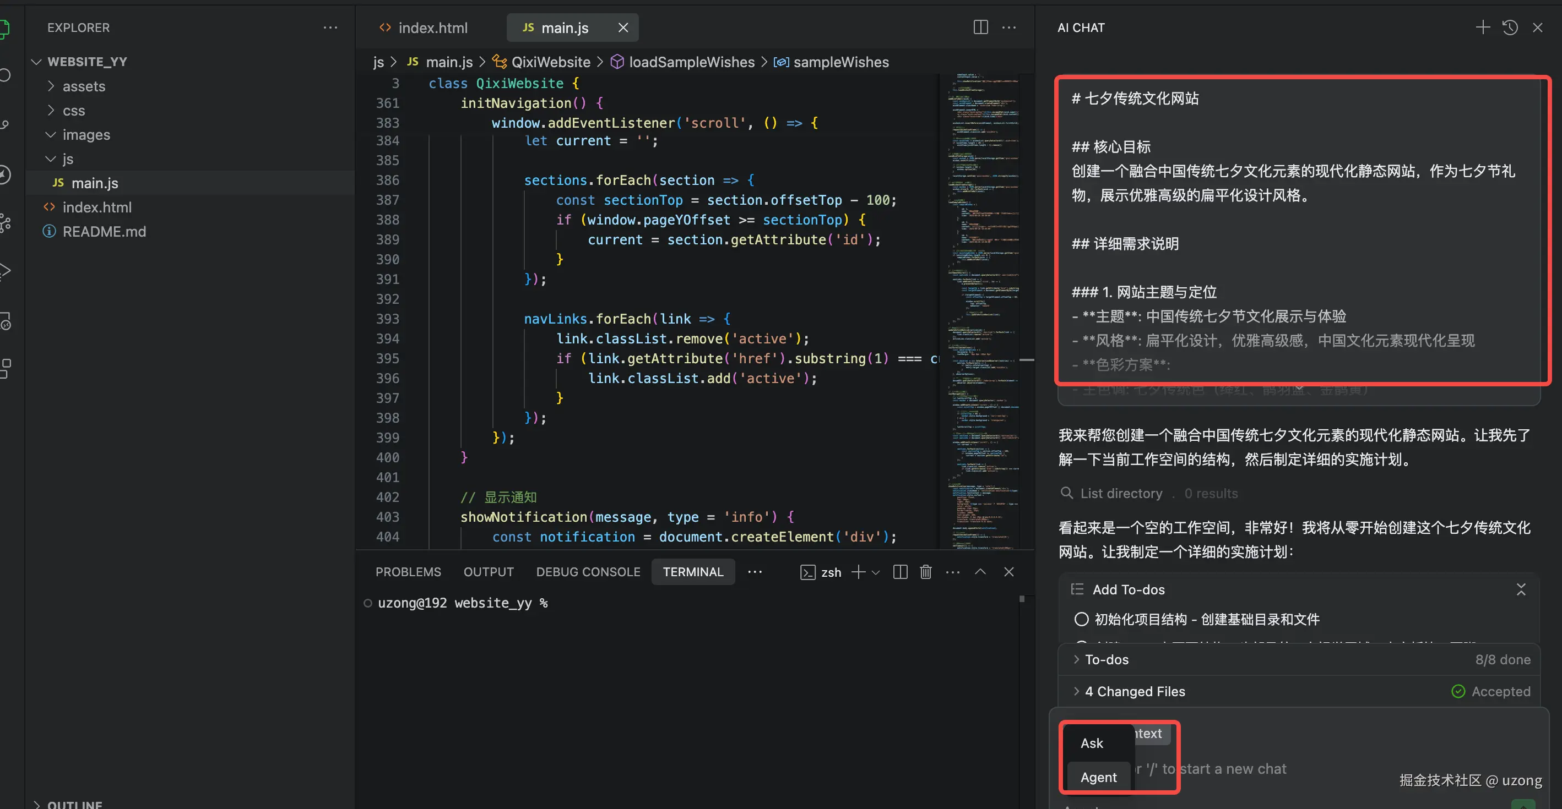Viewport: 1562px width, 809px height.
Task: Kill the terminal with trash icon
Action: coord(925,572)
